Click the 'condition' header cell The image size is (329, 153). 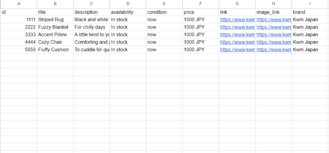pos(164,12)
